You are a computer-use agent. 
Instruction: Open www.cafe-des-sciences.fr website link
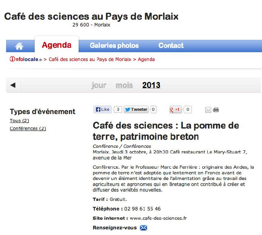pyautogui.click(x=158, y=218)
